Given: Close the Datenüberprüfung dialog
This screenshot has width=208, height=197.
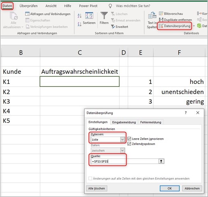Looking at the screenshot, I should click(198, 113).
